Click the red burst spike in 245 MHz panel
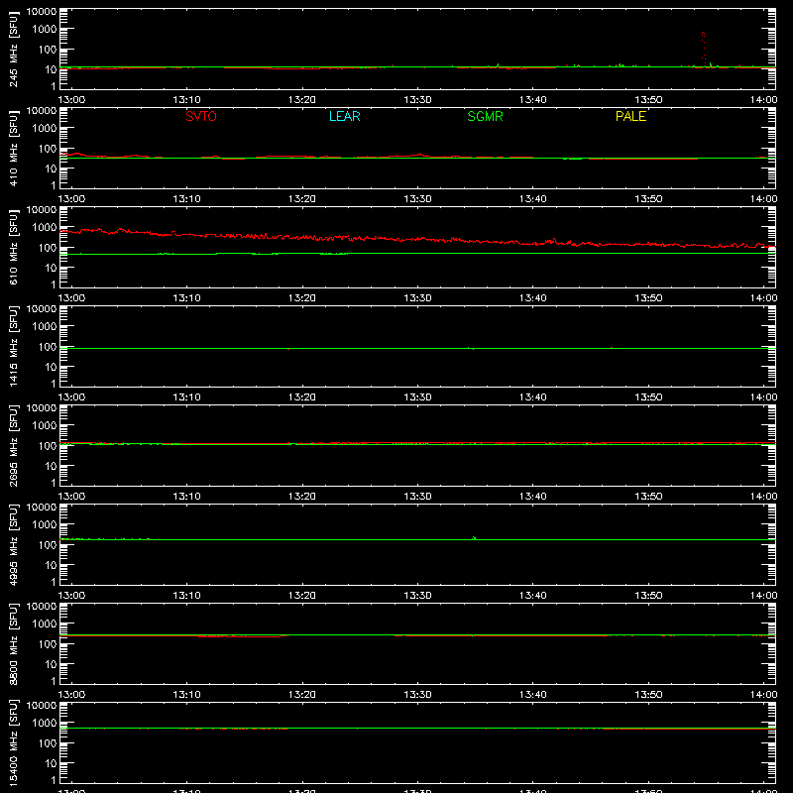The height and width of the screenshot is (793, 793). [703, 48]
